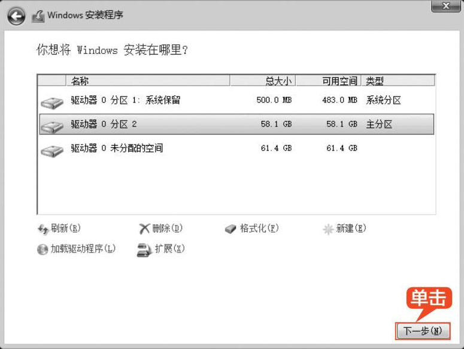Click drive icon for 未分配的空间 row
The image size is (464, 349).
(x=52, y=151)
